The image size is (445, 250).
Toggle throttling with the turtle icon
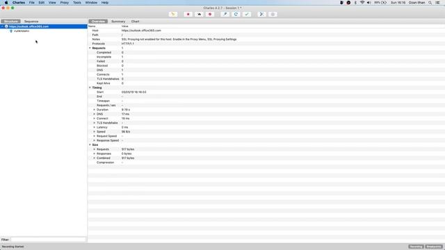point(199,14)
